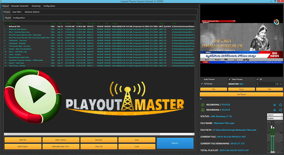Click the Duration column header
The width and height of the screenshot is (284, 155).
pyautogui.click(x=91, y=23)
